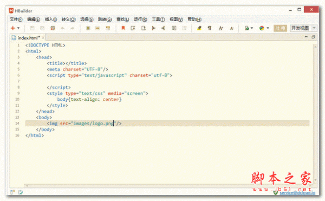Open the dropdown arrow beside the run page icon
Image resolution: width=325 pixels, height=201 pixels.
coord(252,28)
